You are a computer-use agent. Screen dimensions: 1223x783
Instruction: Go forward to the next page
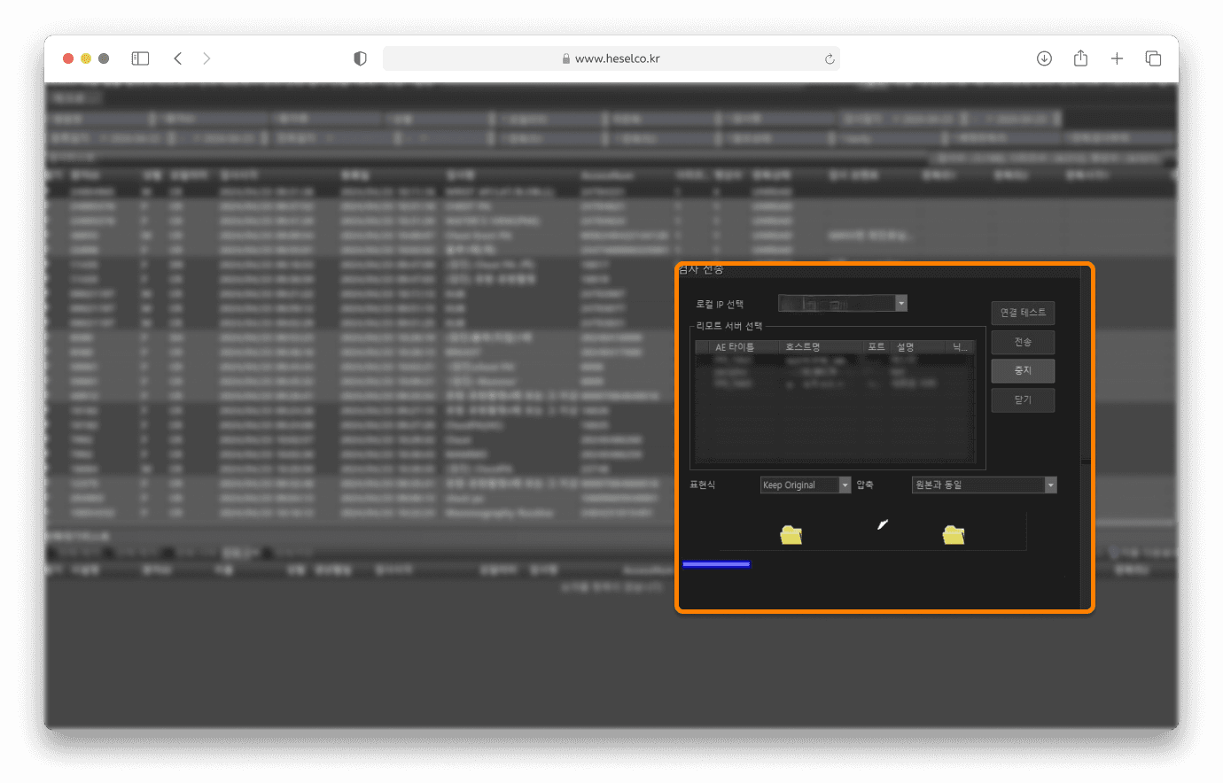pyautogui.click(x=206, y=58)
